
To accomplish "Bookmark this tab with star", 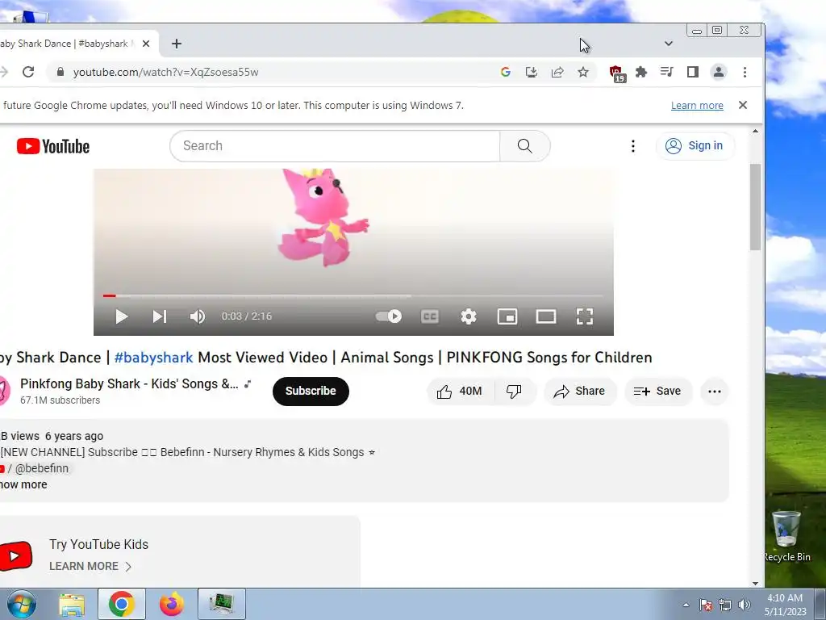I will click(583, 72).
